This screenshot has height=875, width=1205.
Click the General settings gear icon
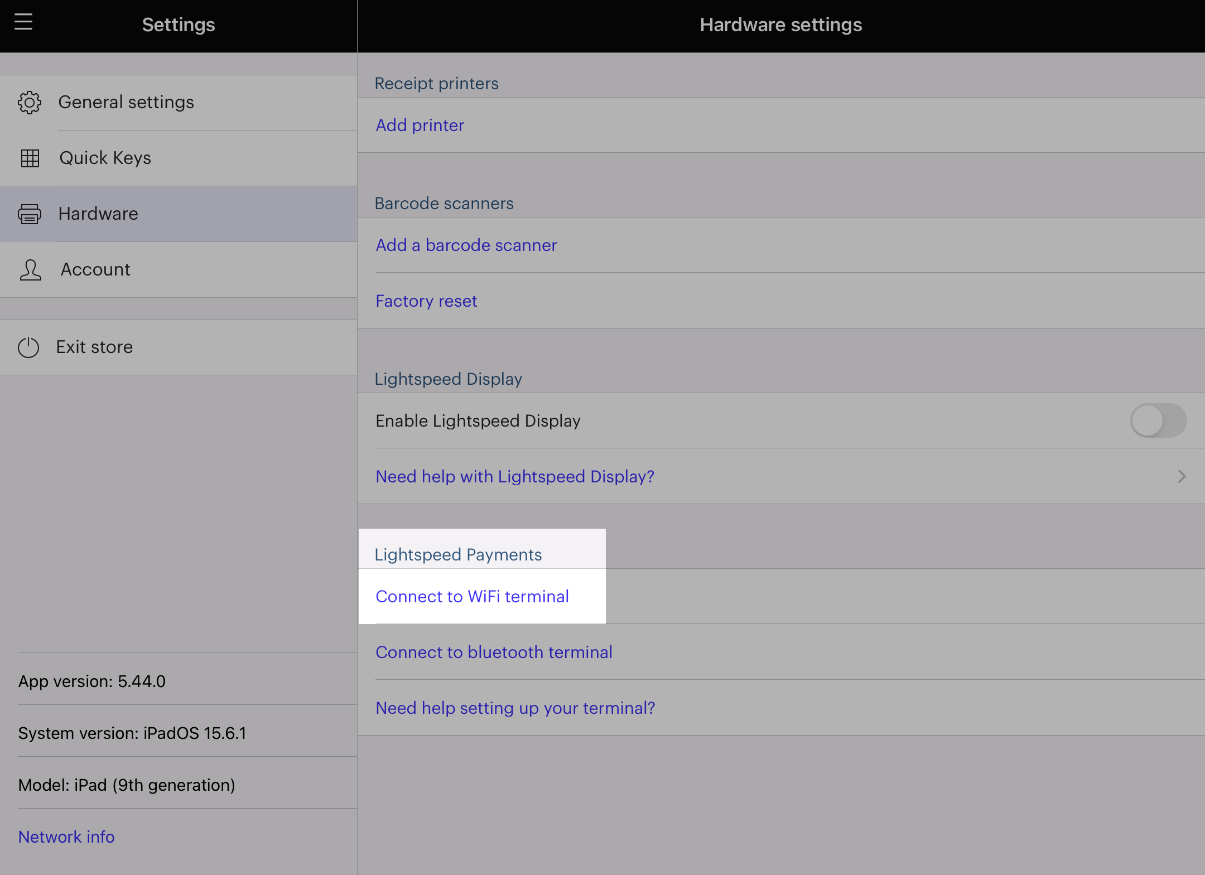[x=30, y=103]
